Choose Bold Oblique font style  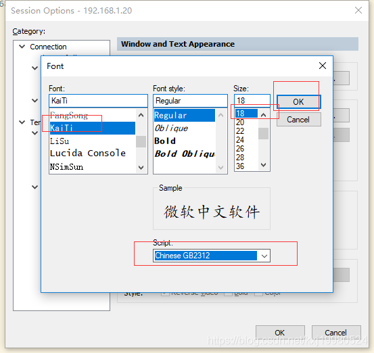[185, 154]
